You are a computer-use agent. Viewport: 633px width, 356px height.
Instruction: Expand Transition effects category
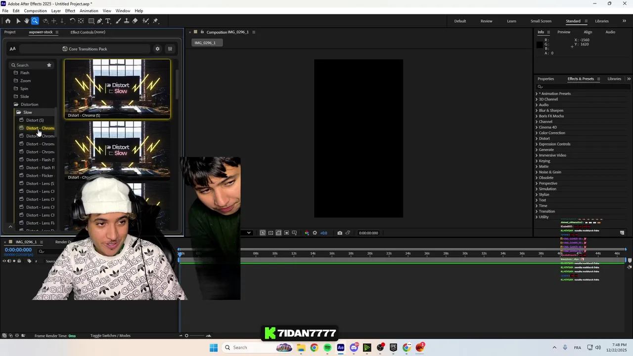537,211
